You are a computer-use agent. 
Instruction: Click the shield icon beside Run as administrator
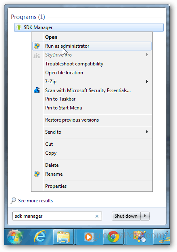37,46
